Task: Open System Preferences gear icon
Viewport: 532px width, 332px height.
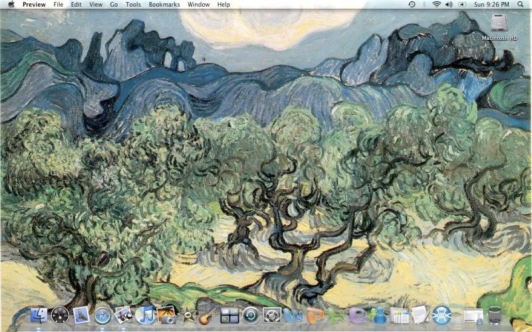Action: (x=271, y=315)
